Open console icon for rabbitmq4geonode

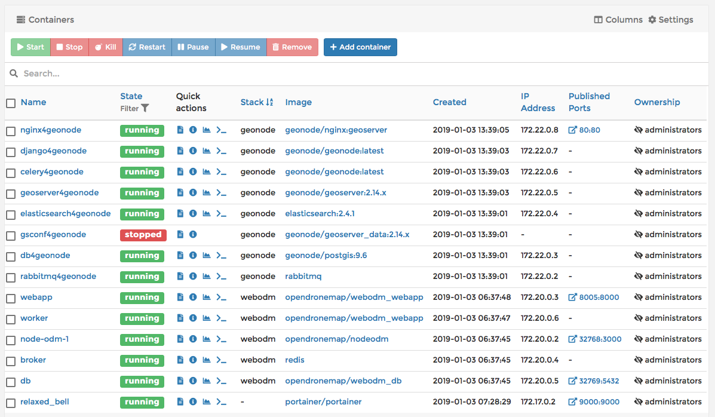[221, 277]
